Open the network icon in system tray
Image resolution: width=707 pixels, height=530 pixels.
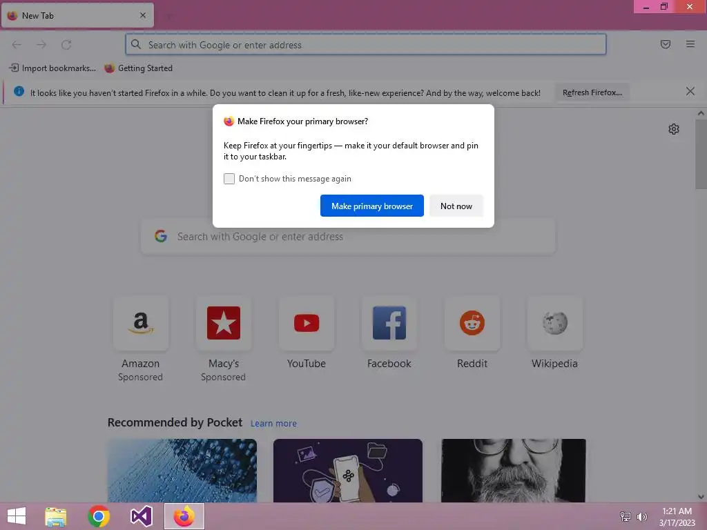click(625, 516)
